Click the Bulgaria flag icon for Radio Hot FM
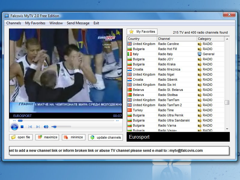 [130, 49]
